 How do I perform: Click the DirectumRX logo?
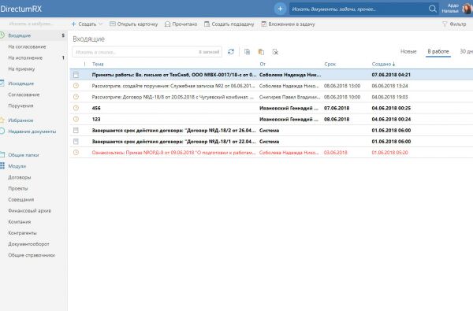pyautogui.click(x=20, y=9)
